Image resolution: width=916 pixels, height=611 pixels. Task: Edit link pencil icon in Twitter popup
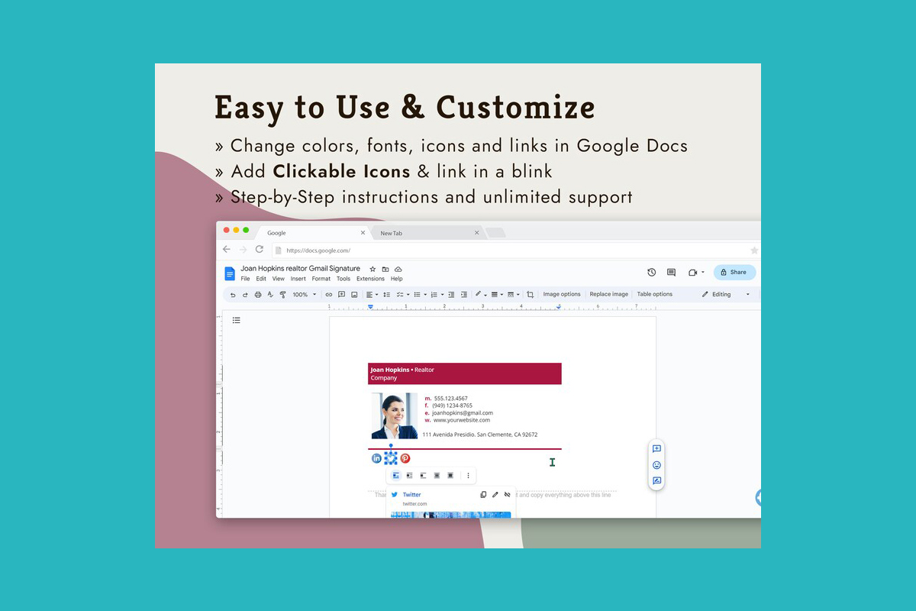point(495,495)
